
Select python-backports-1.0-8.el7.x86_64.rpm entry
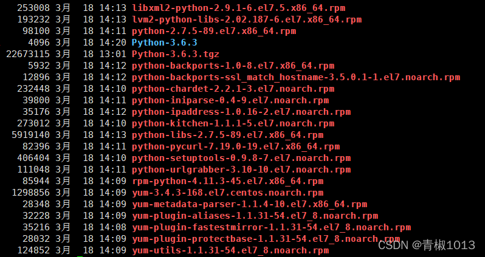pyautogui.click(x=233, y=66)
